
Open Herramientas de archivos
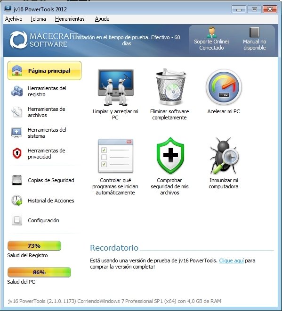pos(46,112)
